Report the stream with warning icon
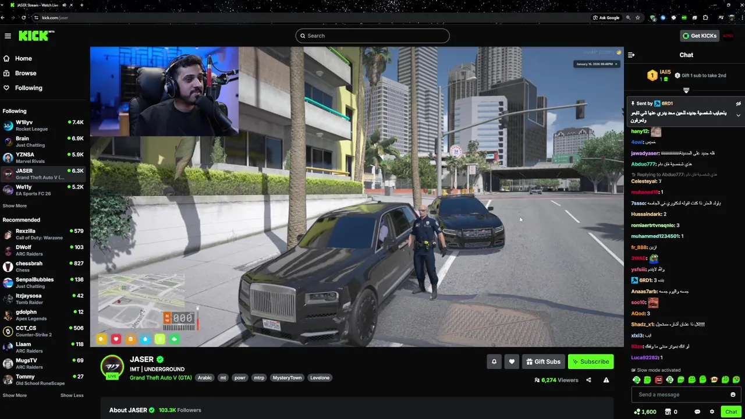 pos(606,380)
